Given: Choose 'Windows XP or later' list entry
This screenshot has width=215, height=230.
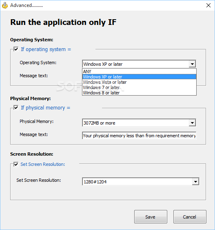Looking at the screenshot, I should pos(139,77).
